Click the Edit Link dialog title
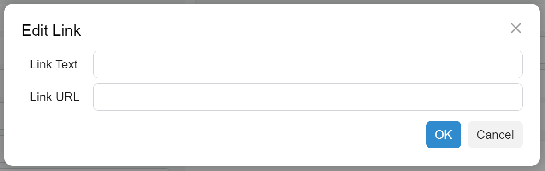Screen dimensions: 545x171 pyautogui.click(x=51, y=30)
